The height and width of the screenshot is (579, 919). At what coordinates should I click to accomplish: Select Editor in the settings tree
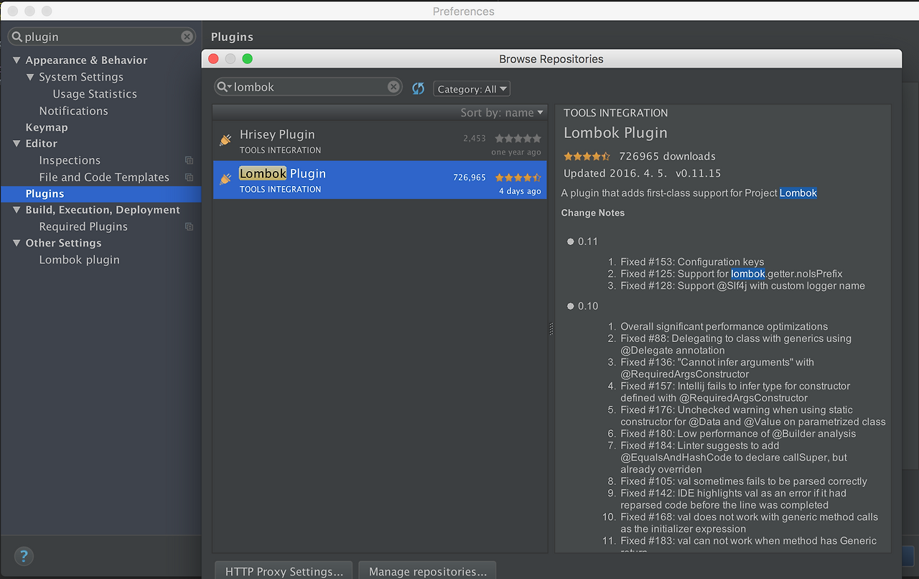tap(41, 144)
